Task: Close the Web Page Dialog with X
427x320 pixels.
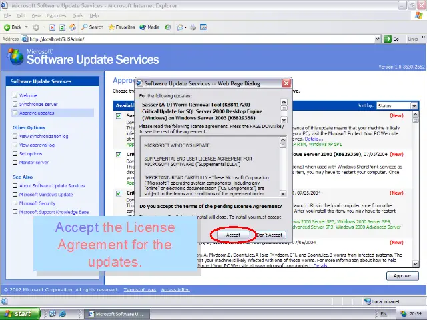Action: [x=286, y=83]
